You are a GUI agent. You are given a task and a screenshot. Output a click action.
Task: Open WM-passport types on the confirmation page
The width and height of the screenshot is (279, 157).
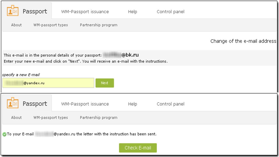pos(51,117)
